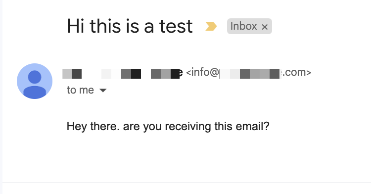Viewport: 371px width, 194px height.
Task: Click the Inbox label text
Action: pyautogui.click(x=244, y=26)
